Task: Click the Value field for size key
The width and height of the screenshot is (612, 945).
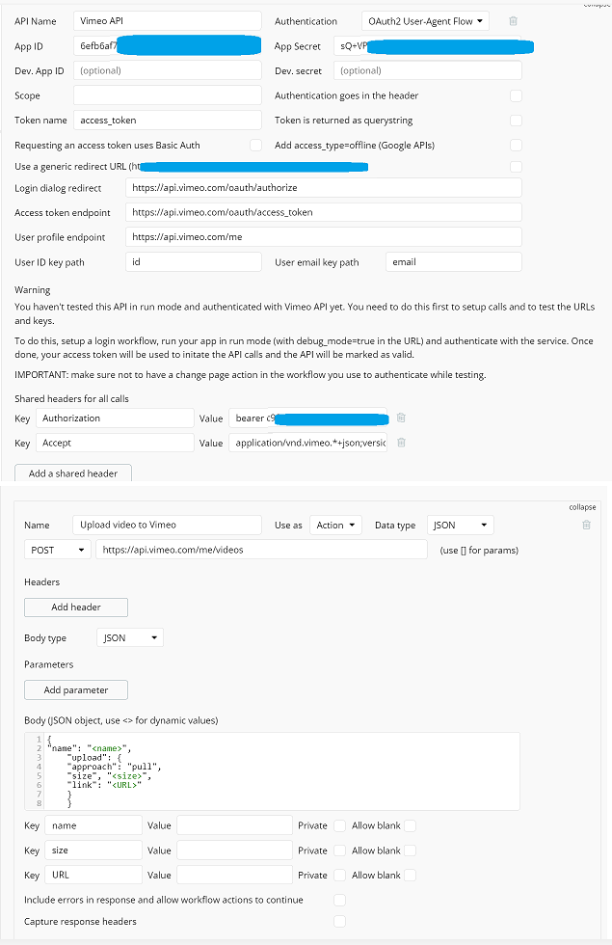Action: point(235,850)
